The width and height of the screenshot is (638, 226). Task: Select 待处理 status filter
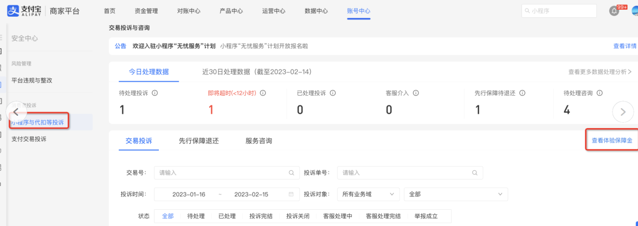tap(196, 216)
